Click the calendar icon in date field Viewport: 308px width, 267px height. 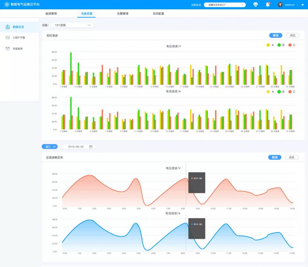(x=91, y=147)
